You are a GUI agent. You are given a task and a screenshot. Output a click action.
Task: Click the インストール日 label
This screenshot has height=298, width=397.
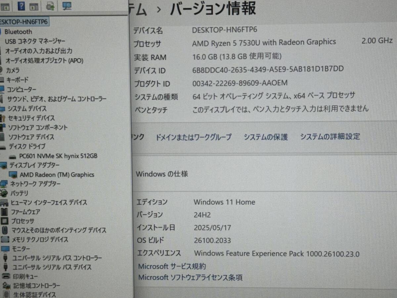pyautogui.click(x=156, y=228)
